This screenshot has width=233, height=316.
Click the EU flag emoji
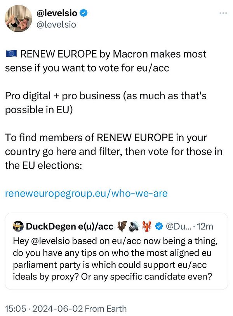[x=12, y=54]
